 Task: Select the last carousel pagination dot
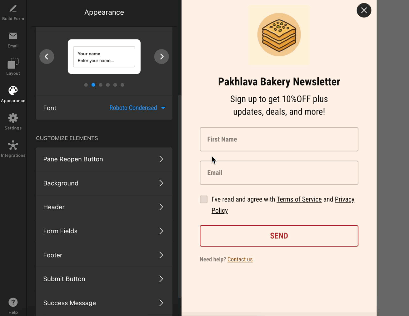(x=122, y=85)
